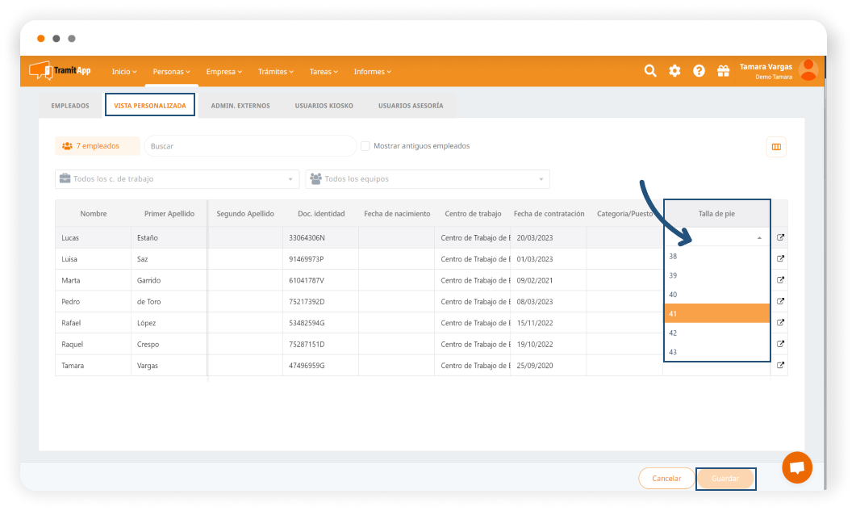This screenshot has height=511, width=856.
Task: Enable Mostrar antiguos empleados checkbox
Action: click(x=365, y=146)
